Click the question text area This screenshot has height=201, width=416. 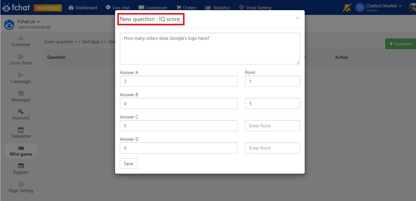click(210, 49)
